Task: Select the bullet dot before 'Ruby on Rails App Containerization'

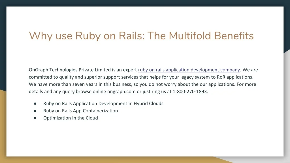Action: [x=35, y=111]
